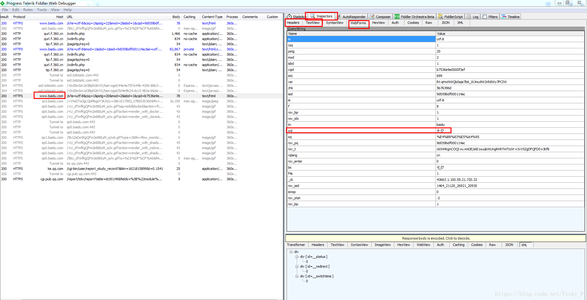Open the request JSON tab beside XML
Viewport: 587px width, 300px height.
(x=446, y=23)
